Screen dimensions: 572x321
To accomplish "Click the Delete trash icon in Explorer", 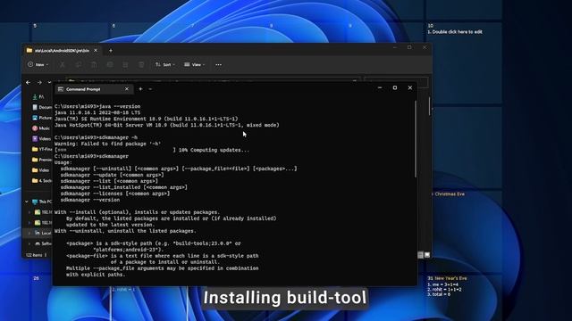I will (x=141, y=65).
